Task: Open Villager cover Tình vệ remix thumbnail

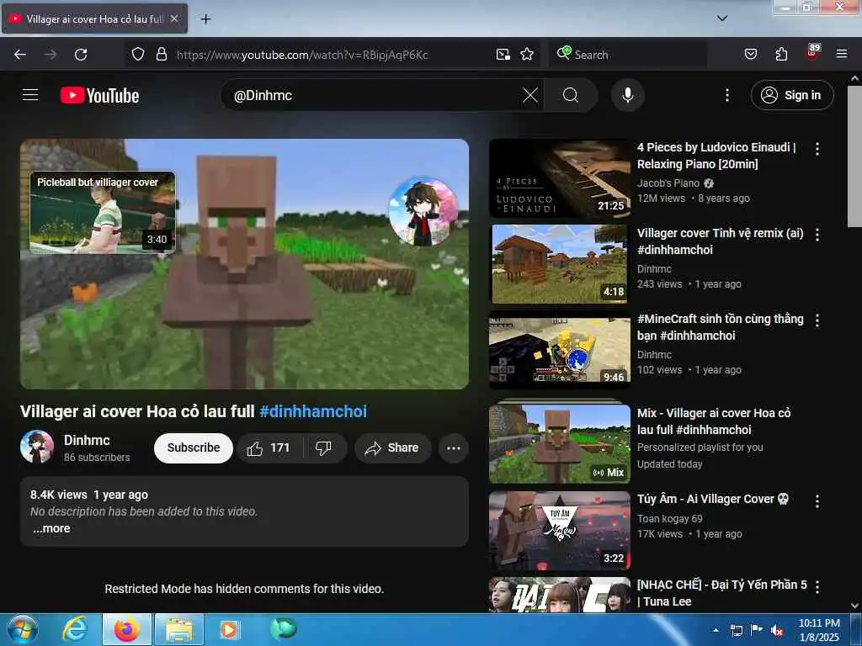Action: (560, 263)
